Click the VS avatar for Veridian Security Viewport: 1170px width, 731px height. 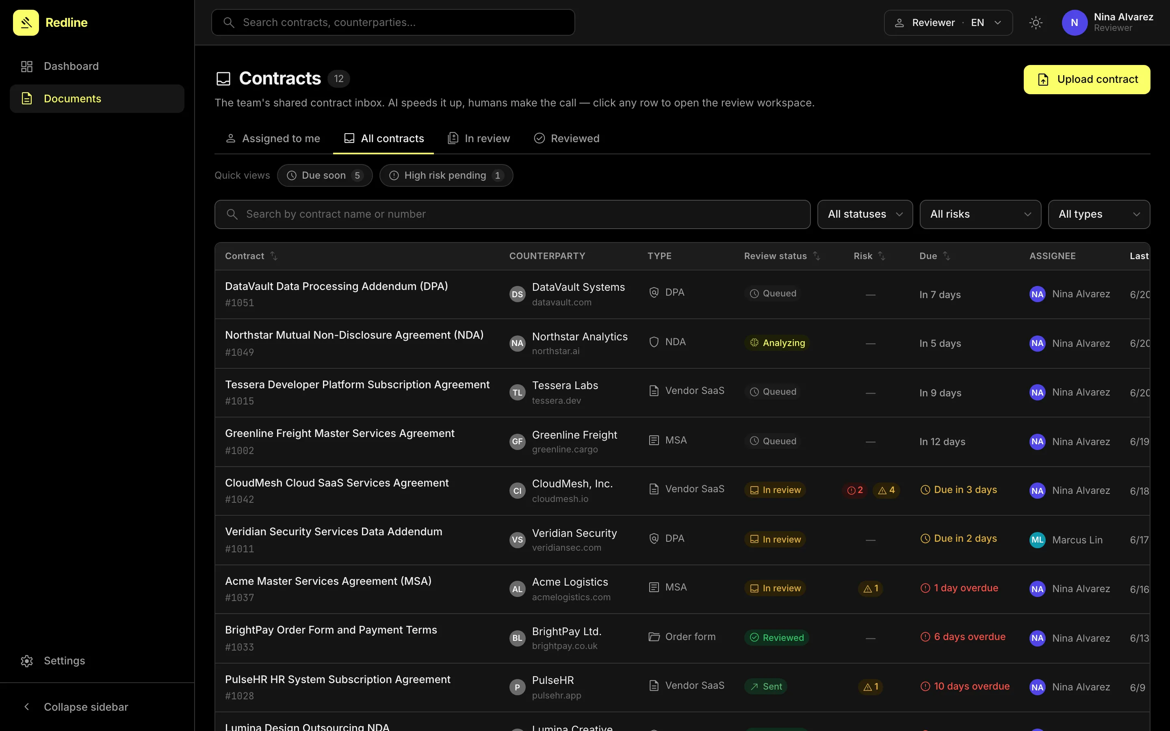pos(517,540)
